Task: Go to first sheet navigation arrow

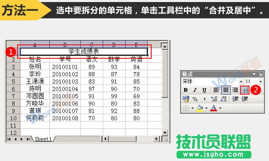Action: click(x=9, y=139)
